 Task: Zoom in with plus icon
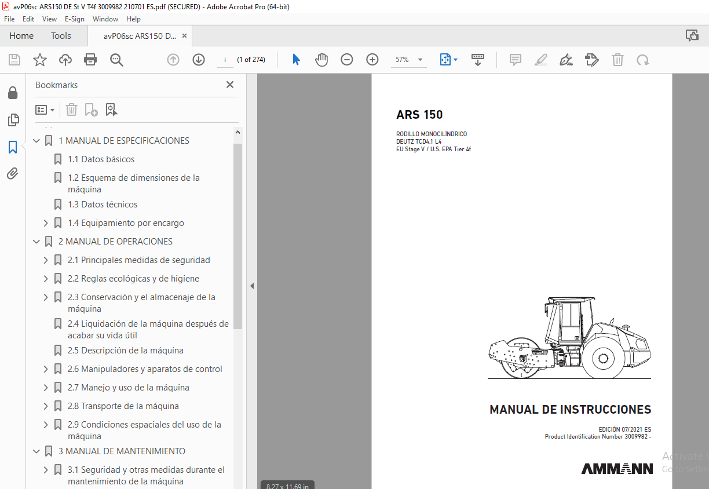pyautogui.click(x=372, y=60)
